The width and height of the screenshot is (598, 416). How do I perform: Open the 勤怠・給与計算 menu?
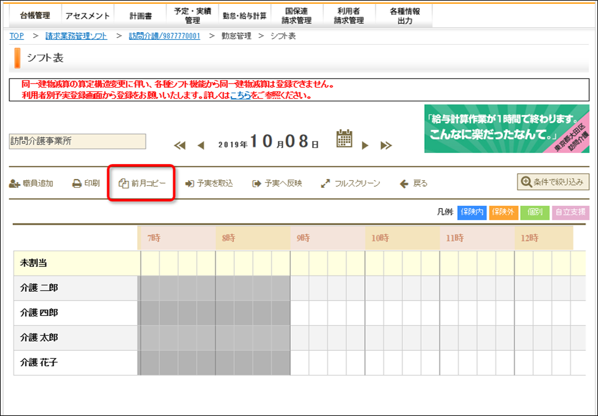245,16
